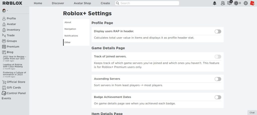257x115 pixels.
Task: Open the settings gear icon
Action: click(245, 3)
